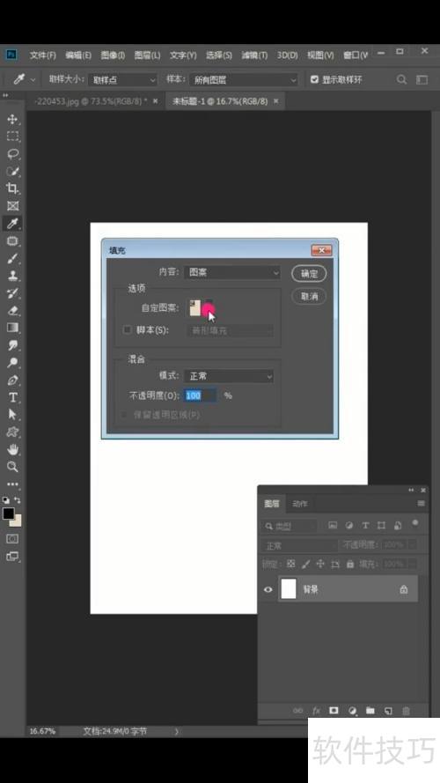The image size is (440, 783).
Task: Open the 文件(F) menu
Action: pos(42,55)
